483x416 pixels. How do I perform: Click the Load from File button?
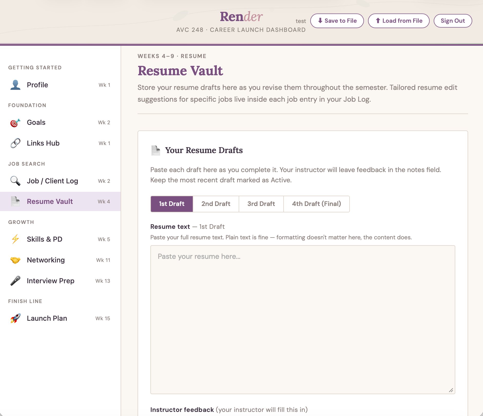point(399,21)
